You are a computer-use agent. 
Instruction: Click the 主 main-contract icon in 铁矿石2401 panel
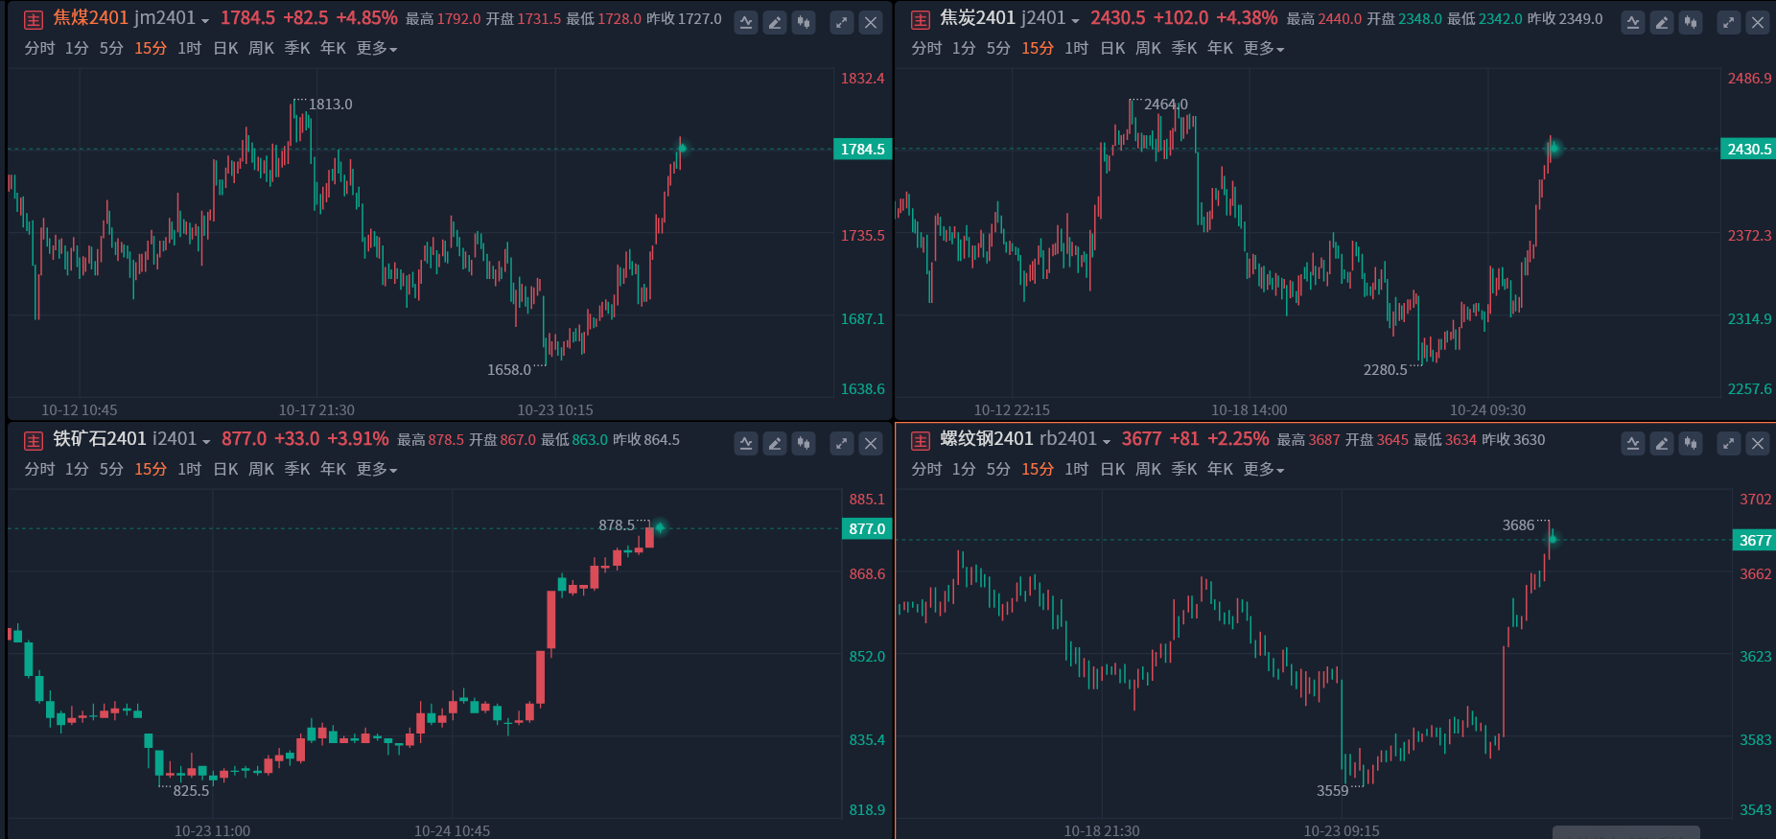tap(34, 441)
